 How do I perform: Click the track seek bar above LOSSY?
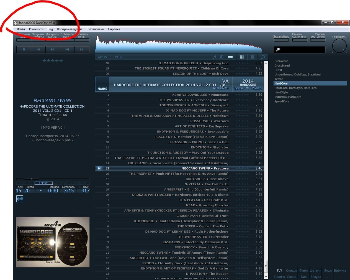click(x=53, y=179)
